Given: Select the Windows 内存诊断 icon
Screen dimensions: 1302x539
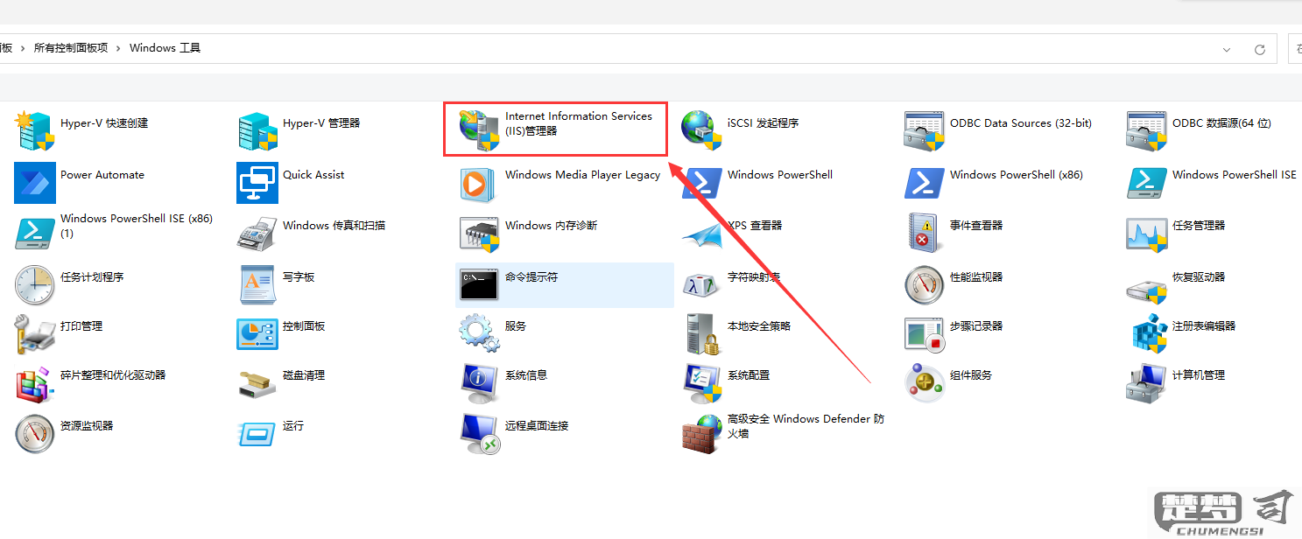Looking at the screenshot, I should [480, 234].
